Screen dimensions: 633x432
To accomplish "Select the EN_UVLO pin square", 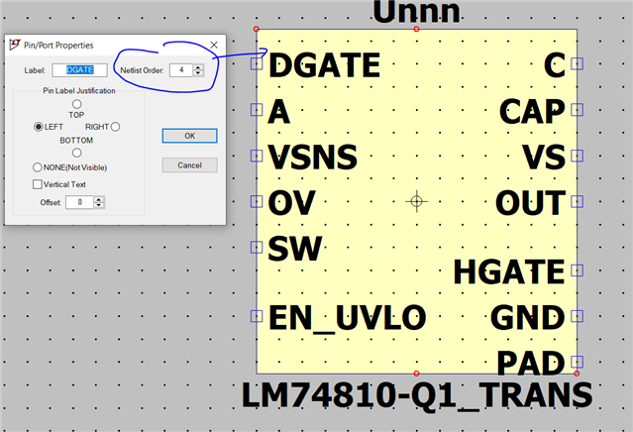I will point(257,316).
